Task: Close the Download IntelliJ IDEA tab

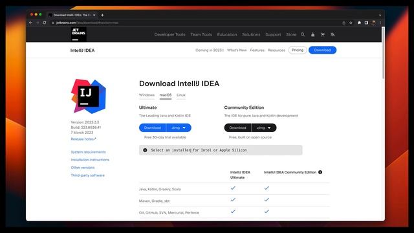Action: pyautogui.click(x=94, y=15)
